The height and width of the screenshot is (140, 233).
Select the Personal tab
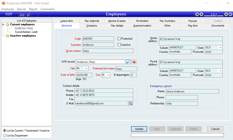tap(67, 25)
